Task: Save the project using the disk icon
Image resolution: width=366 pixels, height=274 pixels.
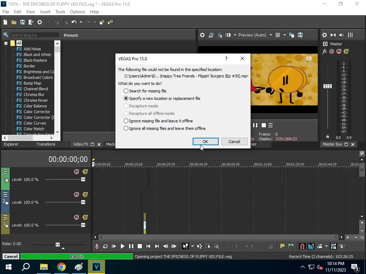Action: 23,22
